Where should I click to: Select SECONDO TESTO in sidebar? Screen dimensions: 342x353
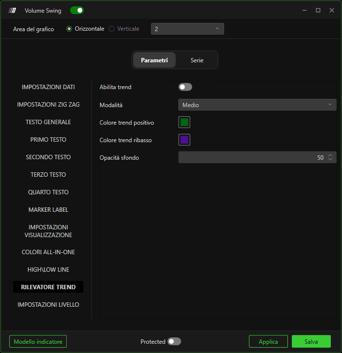(48, 157)
